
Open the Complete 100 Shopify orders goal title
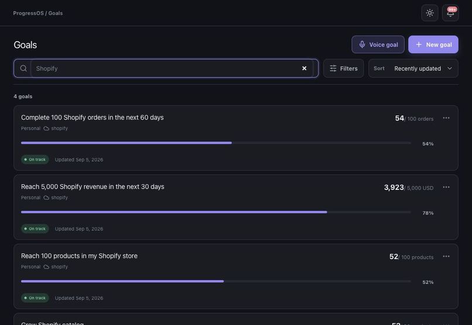(x=92, y=117)
